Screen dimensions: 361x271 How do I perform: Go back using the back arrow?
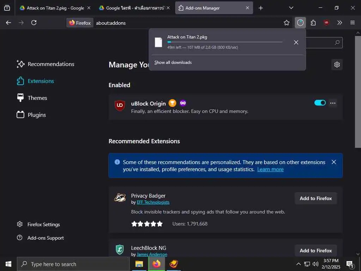pos(8,23)
